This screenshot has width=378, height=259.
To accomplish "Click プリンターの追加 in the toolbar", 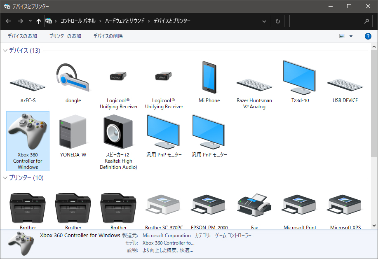I will [x=65, y=36].
